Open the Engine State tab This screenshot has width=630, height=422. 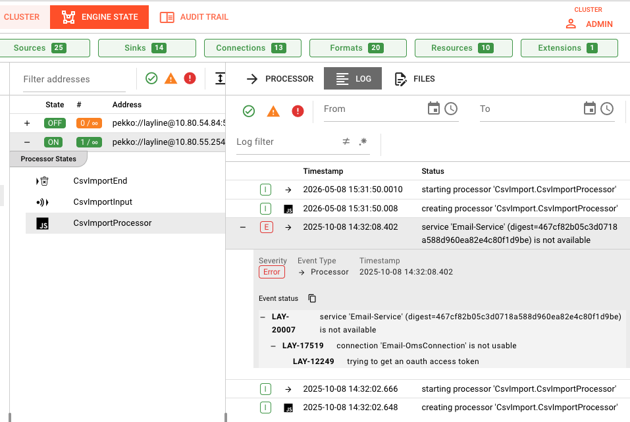click(99, 17)
